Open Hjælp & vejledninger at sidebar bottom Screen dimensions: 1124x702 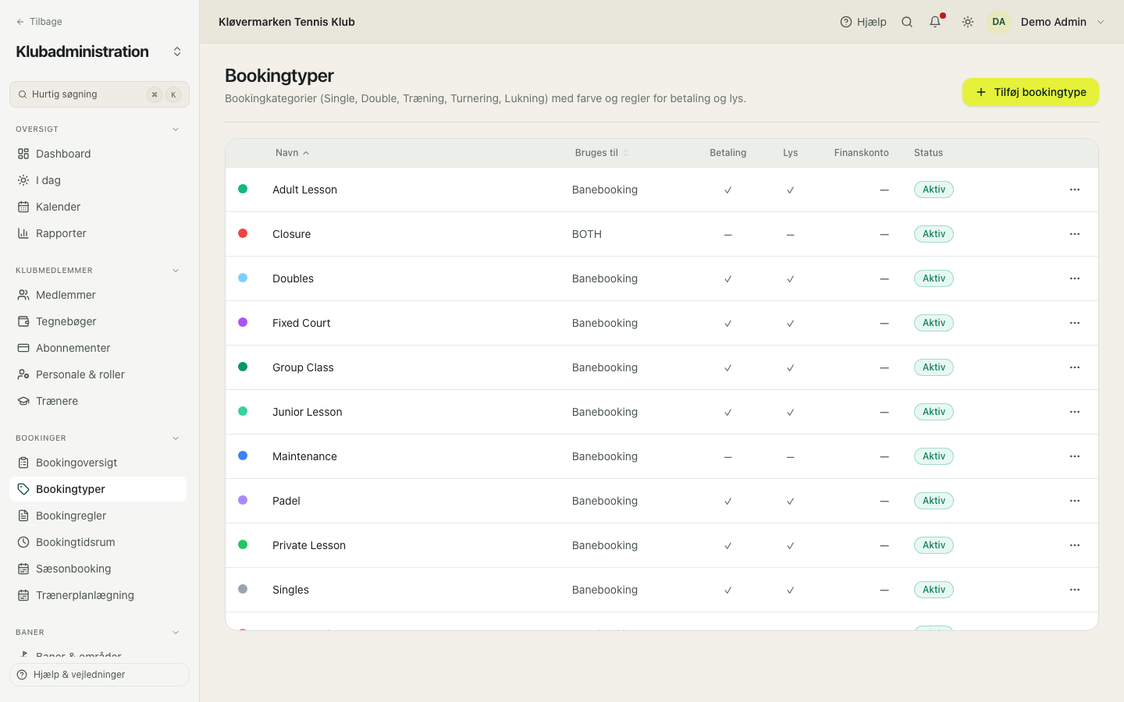click(99, 675)
